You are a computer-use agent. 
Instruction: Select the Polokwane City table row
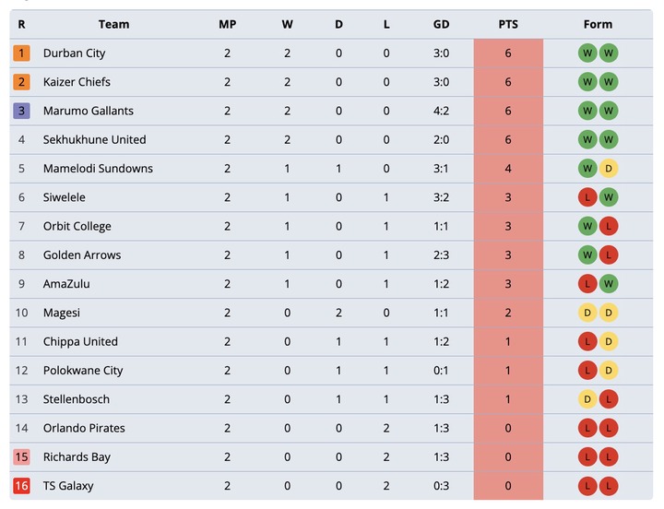click(x=331, y=371)
